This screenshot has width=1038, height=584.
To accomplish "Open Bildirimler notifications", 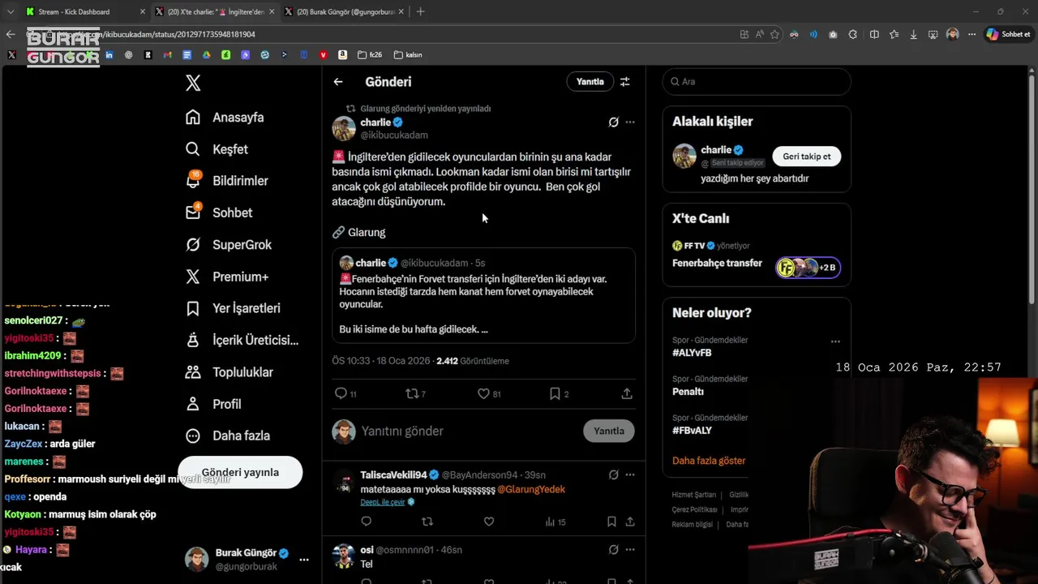I will (226, 181).
